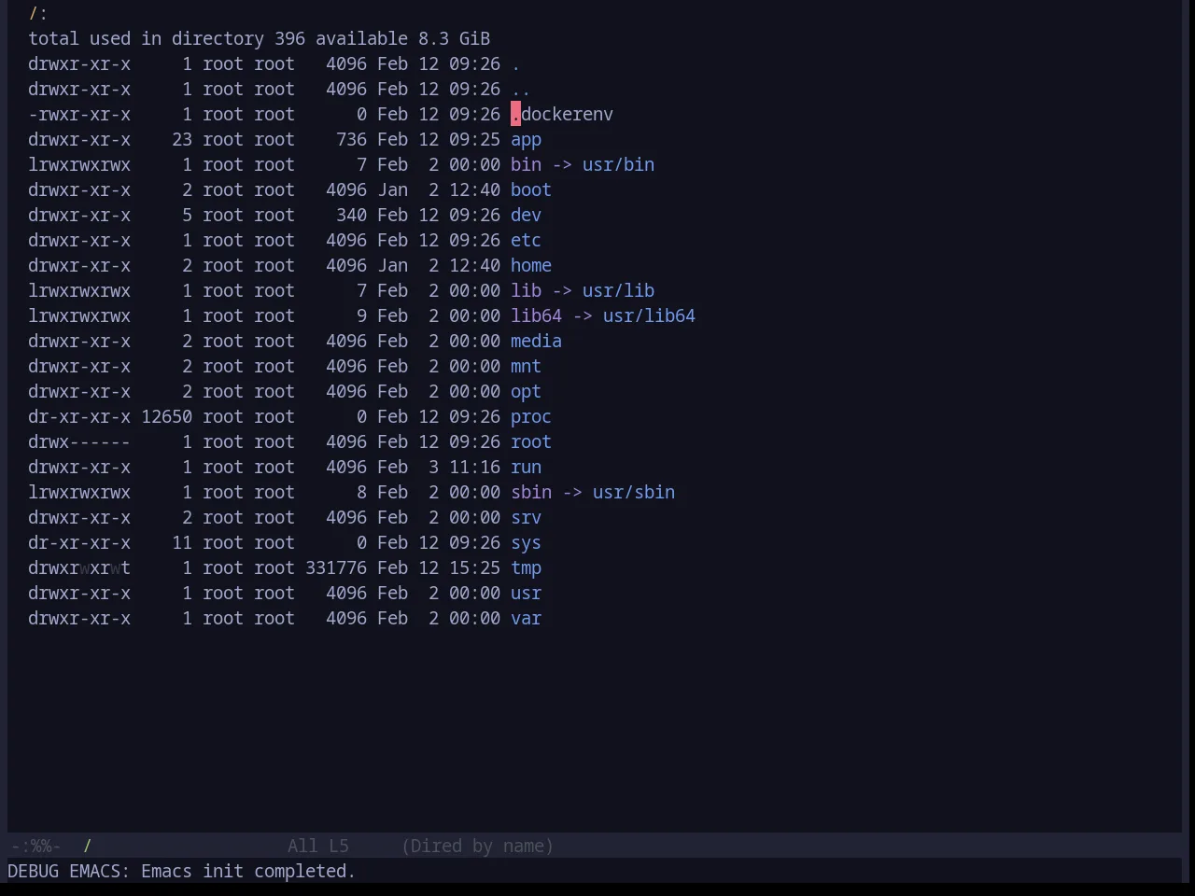Open the srv directory

click(x=526, y=518)
